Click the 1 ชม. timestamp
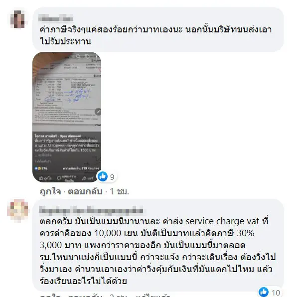 119,191
